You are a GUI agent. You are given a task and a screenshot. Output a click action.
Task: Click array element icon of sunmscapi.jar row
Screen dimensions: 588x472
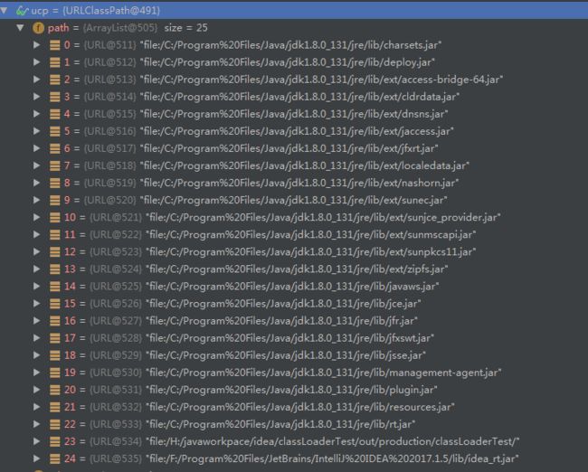(x=55, y=235)
